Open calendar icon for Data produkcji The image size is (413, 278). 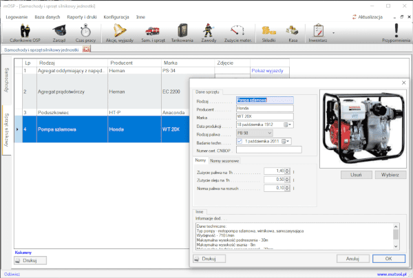click(x=286, y=125)
